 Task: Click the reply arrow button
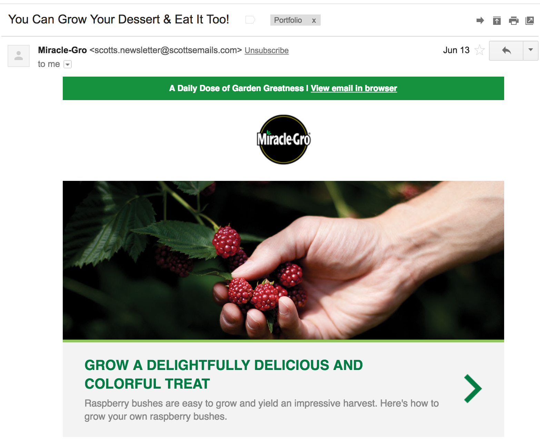pyautogui.click(x=506, y=51)
